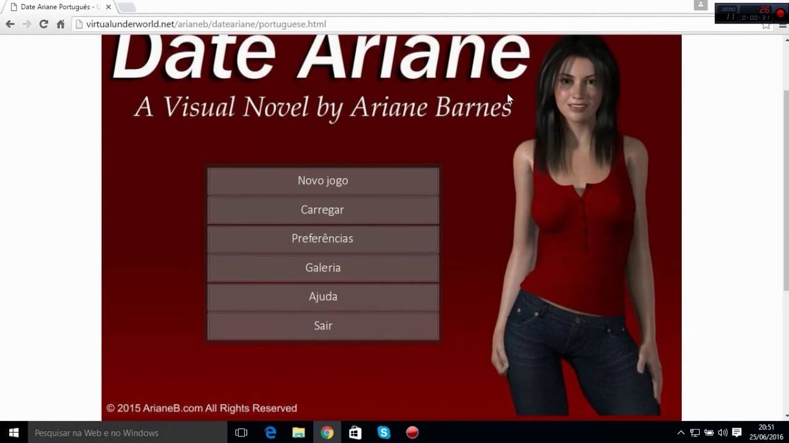The height and width of the screenshot is (443, 789).
Task: Show hidden tray icons
Action: pyautogui.click(x=681, y=433)
